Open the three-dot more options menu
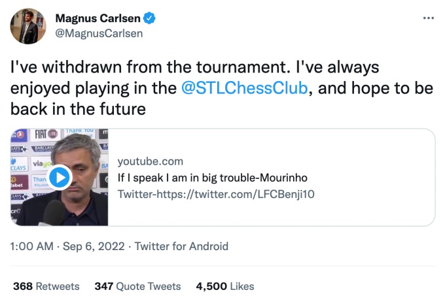445x303 pixels. [x=429, y=18]
